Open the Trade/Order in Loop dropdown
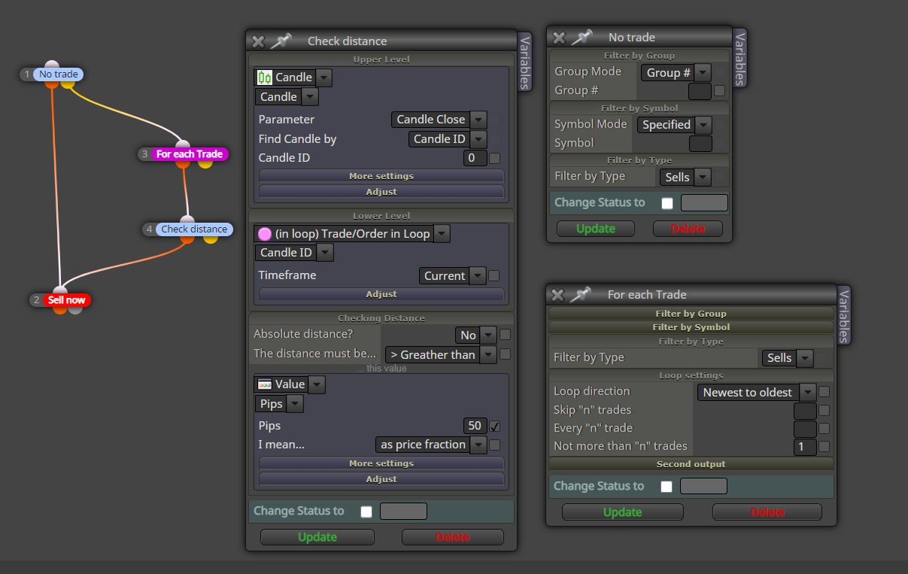The width and height of the screenshot is (908, 574). pos(442,234)
